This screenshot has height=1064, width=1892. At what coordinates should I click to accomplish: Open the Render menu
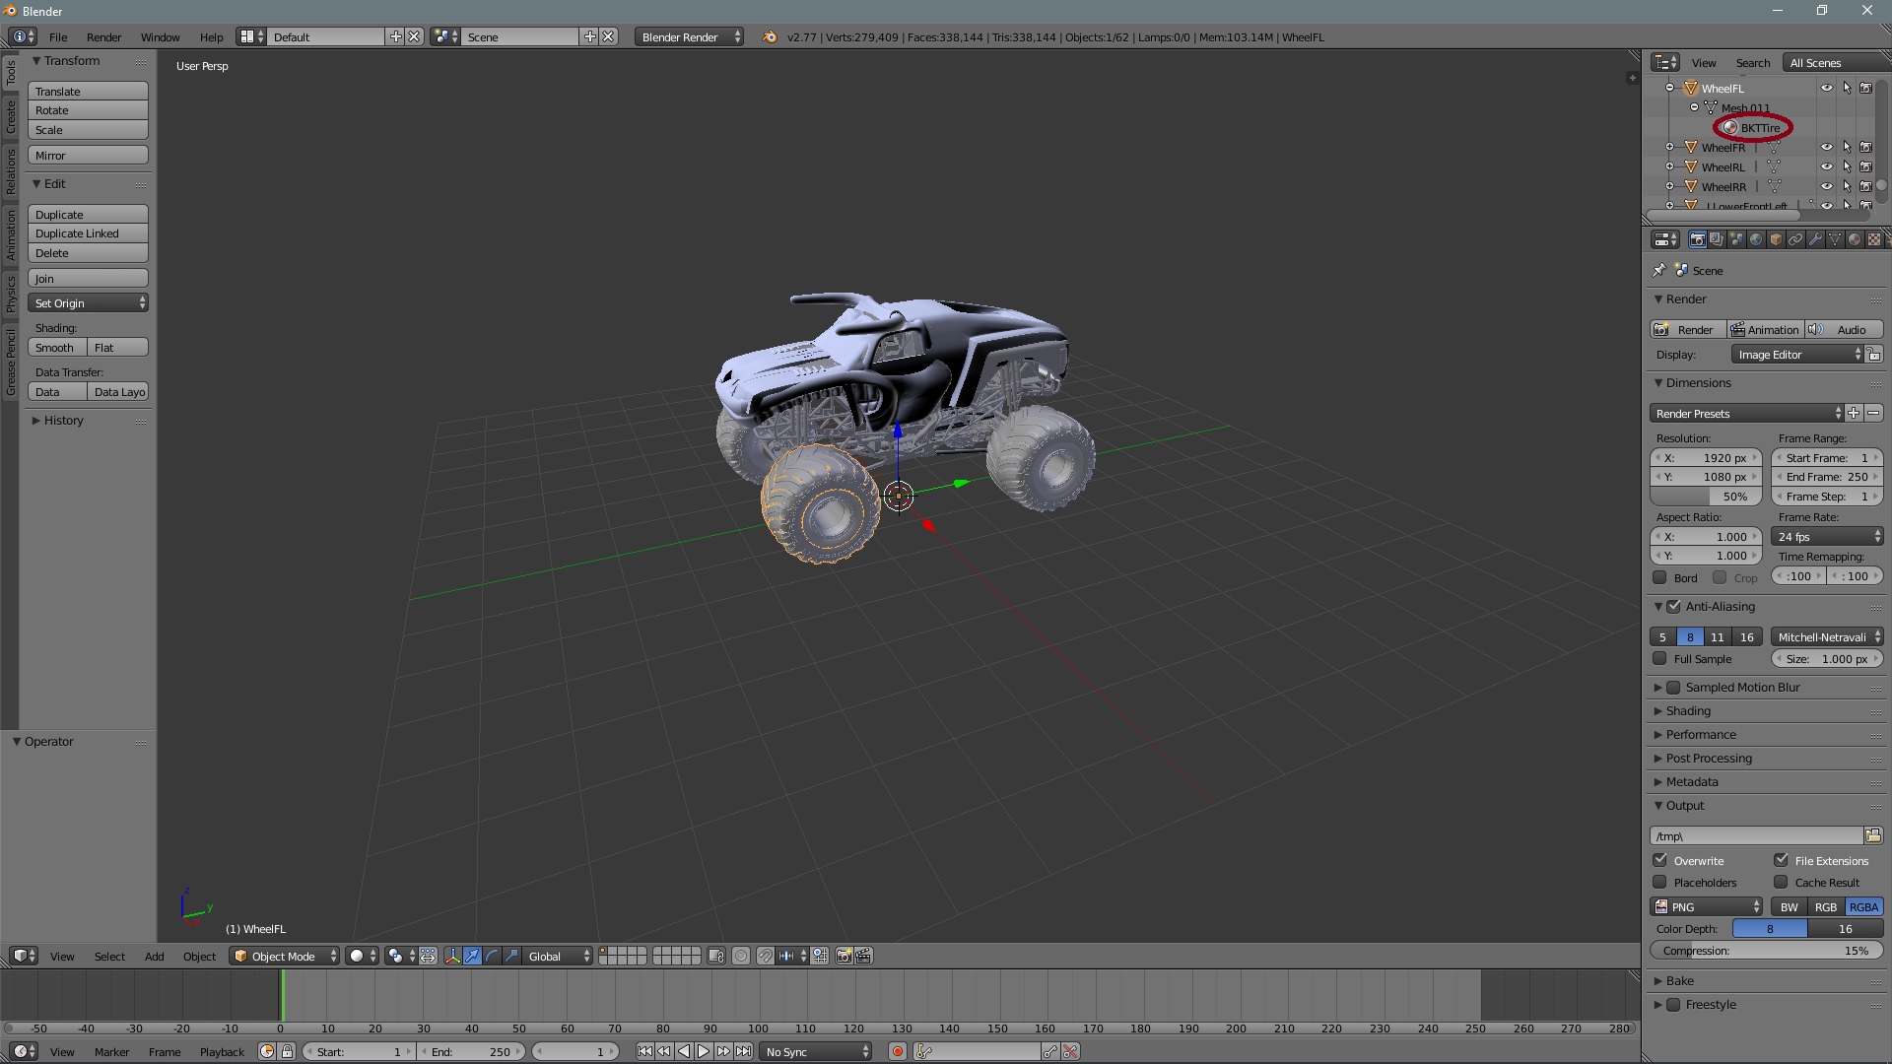point(103,37)
